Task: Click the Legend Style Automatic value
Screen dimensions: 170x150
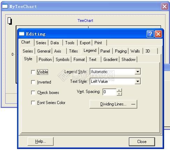Action: point(99,72)
